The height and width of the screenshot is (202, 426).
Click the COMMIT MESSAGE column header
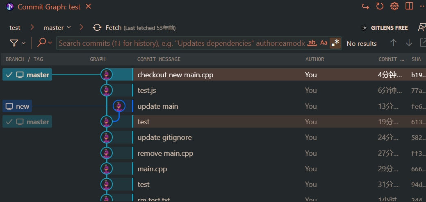click(x=159, y=59)
